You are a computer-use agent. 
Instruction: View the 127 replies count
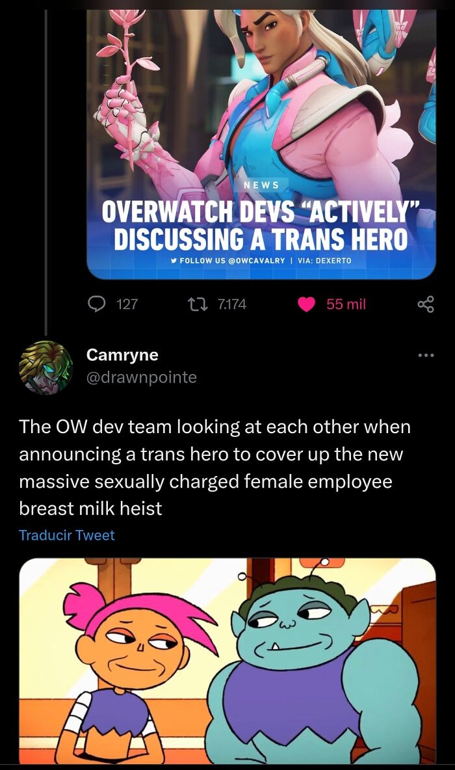point(127,304)
